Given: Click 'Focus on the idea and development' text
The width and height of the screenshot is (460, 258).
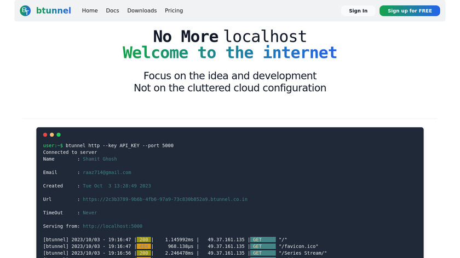Looking at the screenshot, I should [x=230, y=76].
